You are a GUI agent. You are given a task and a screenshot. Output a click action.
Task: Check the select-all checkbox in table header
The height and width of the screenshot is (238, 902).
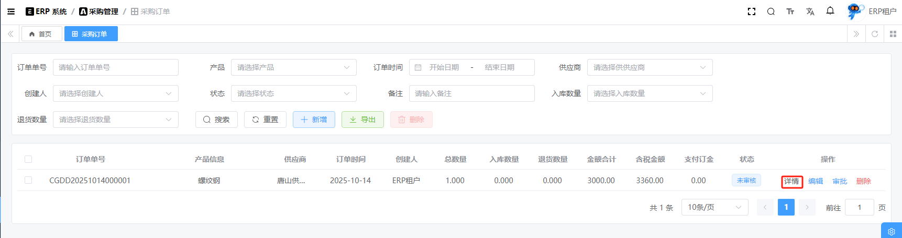[x=28, y=159]
